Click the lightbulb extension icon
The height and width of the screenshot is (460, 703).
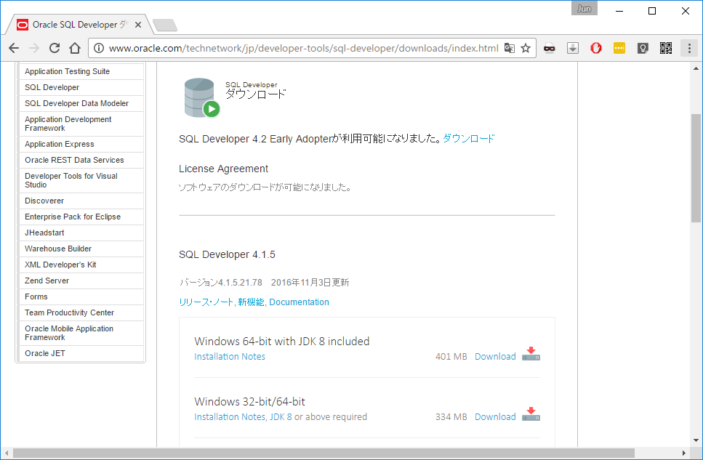643,48
